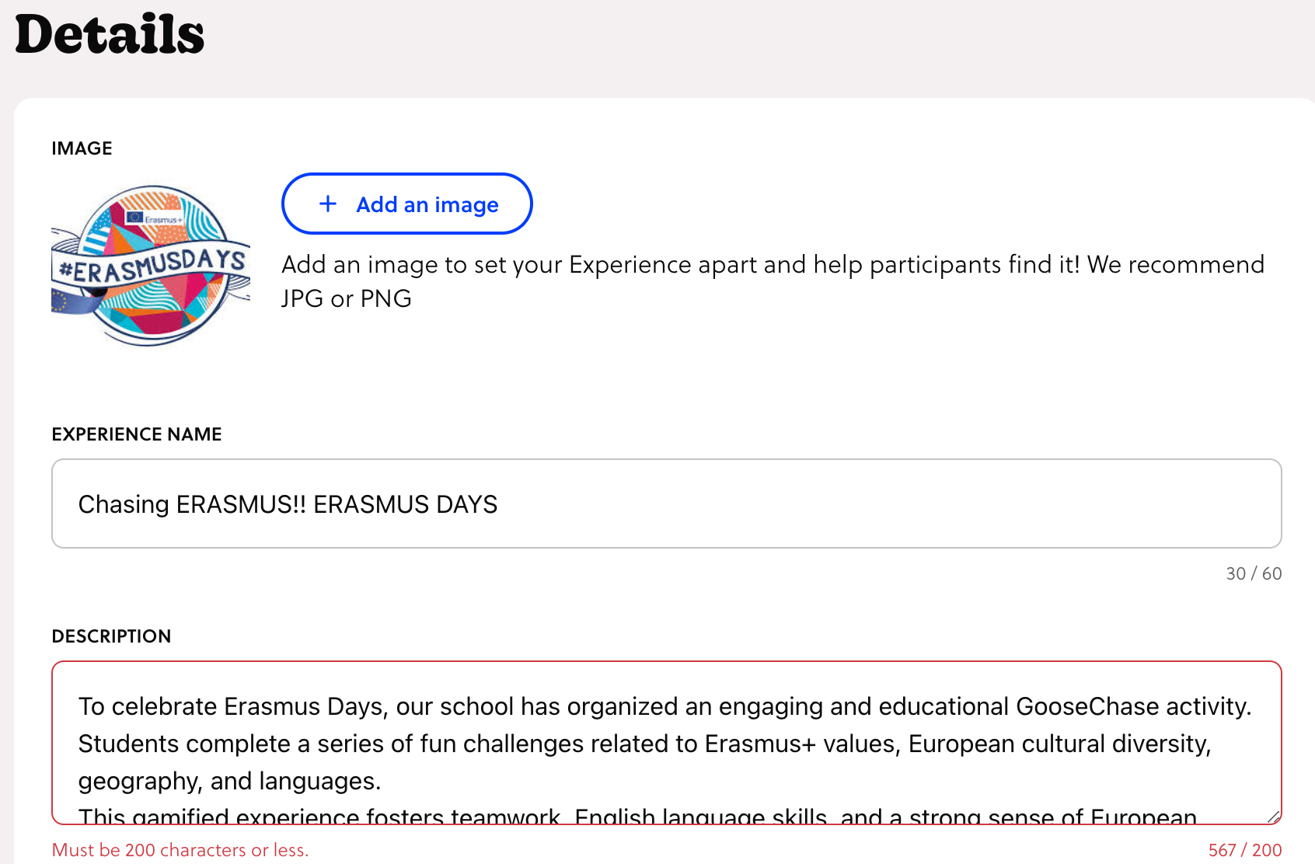This screenshot has height=864, width=1315.
Task: Click the Details page heading
Action: point(110,35)
